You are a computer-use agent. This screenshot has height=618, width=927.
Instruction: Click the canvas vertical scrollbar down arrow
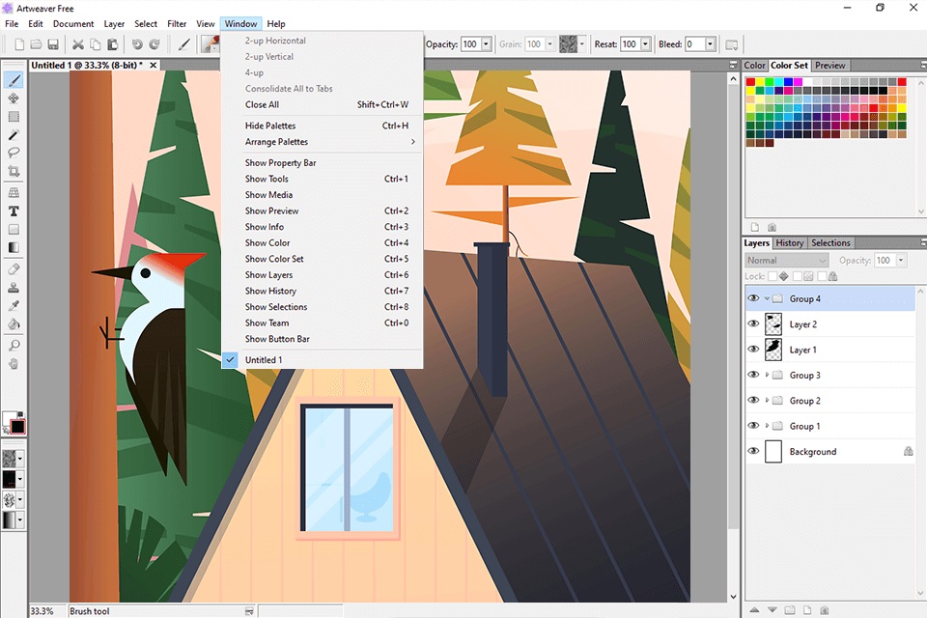pos(734,597)
